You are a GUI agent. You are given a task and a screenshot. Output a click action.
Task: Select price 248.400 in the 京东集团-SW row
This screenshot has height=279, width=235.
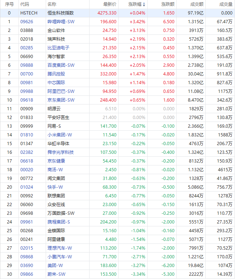tap(108, 100)
